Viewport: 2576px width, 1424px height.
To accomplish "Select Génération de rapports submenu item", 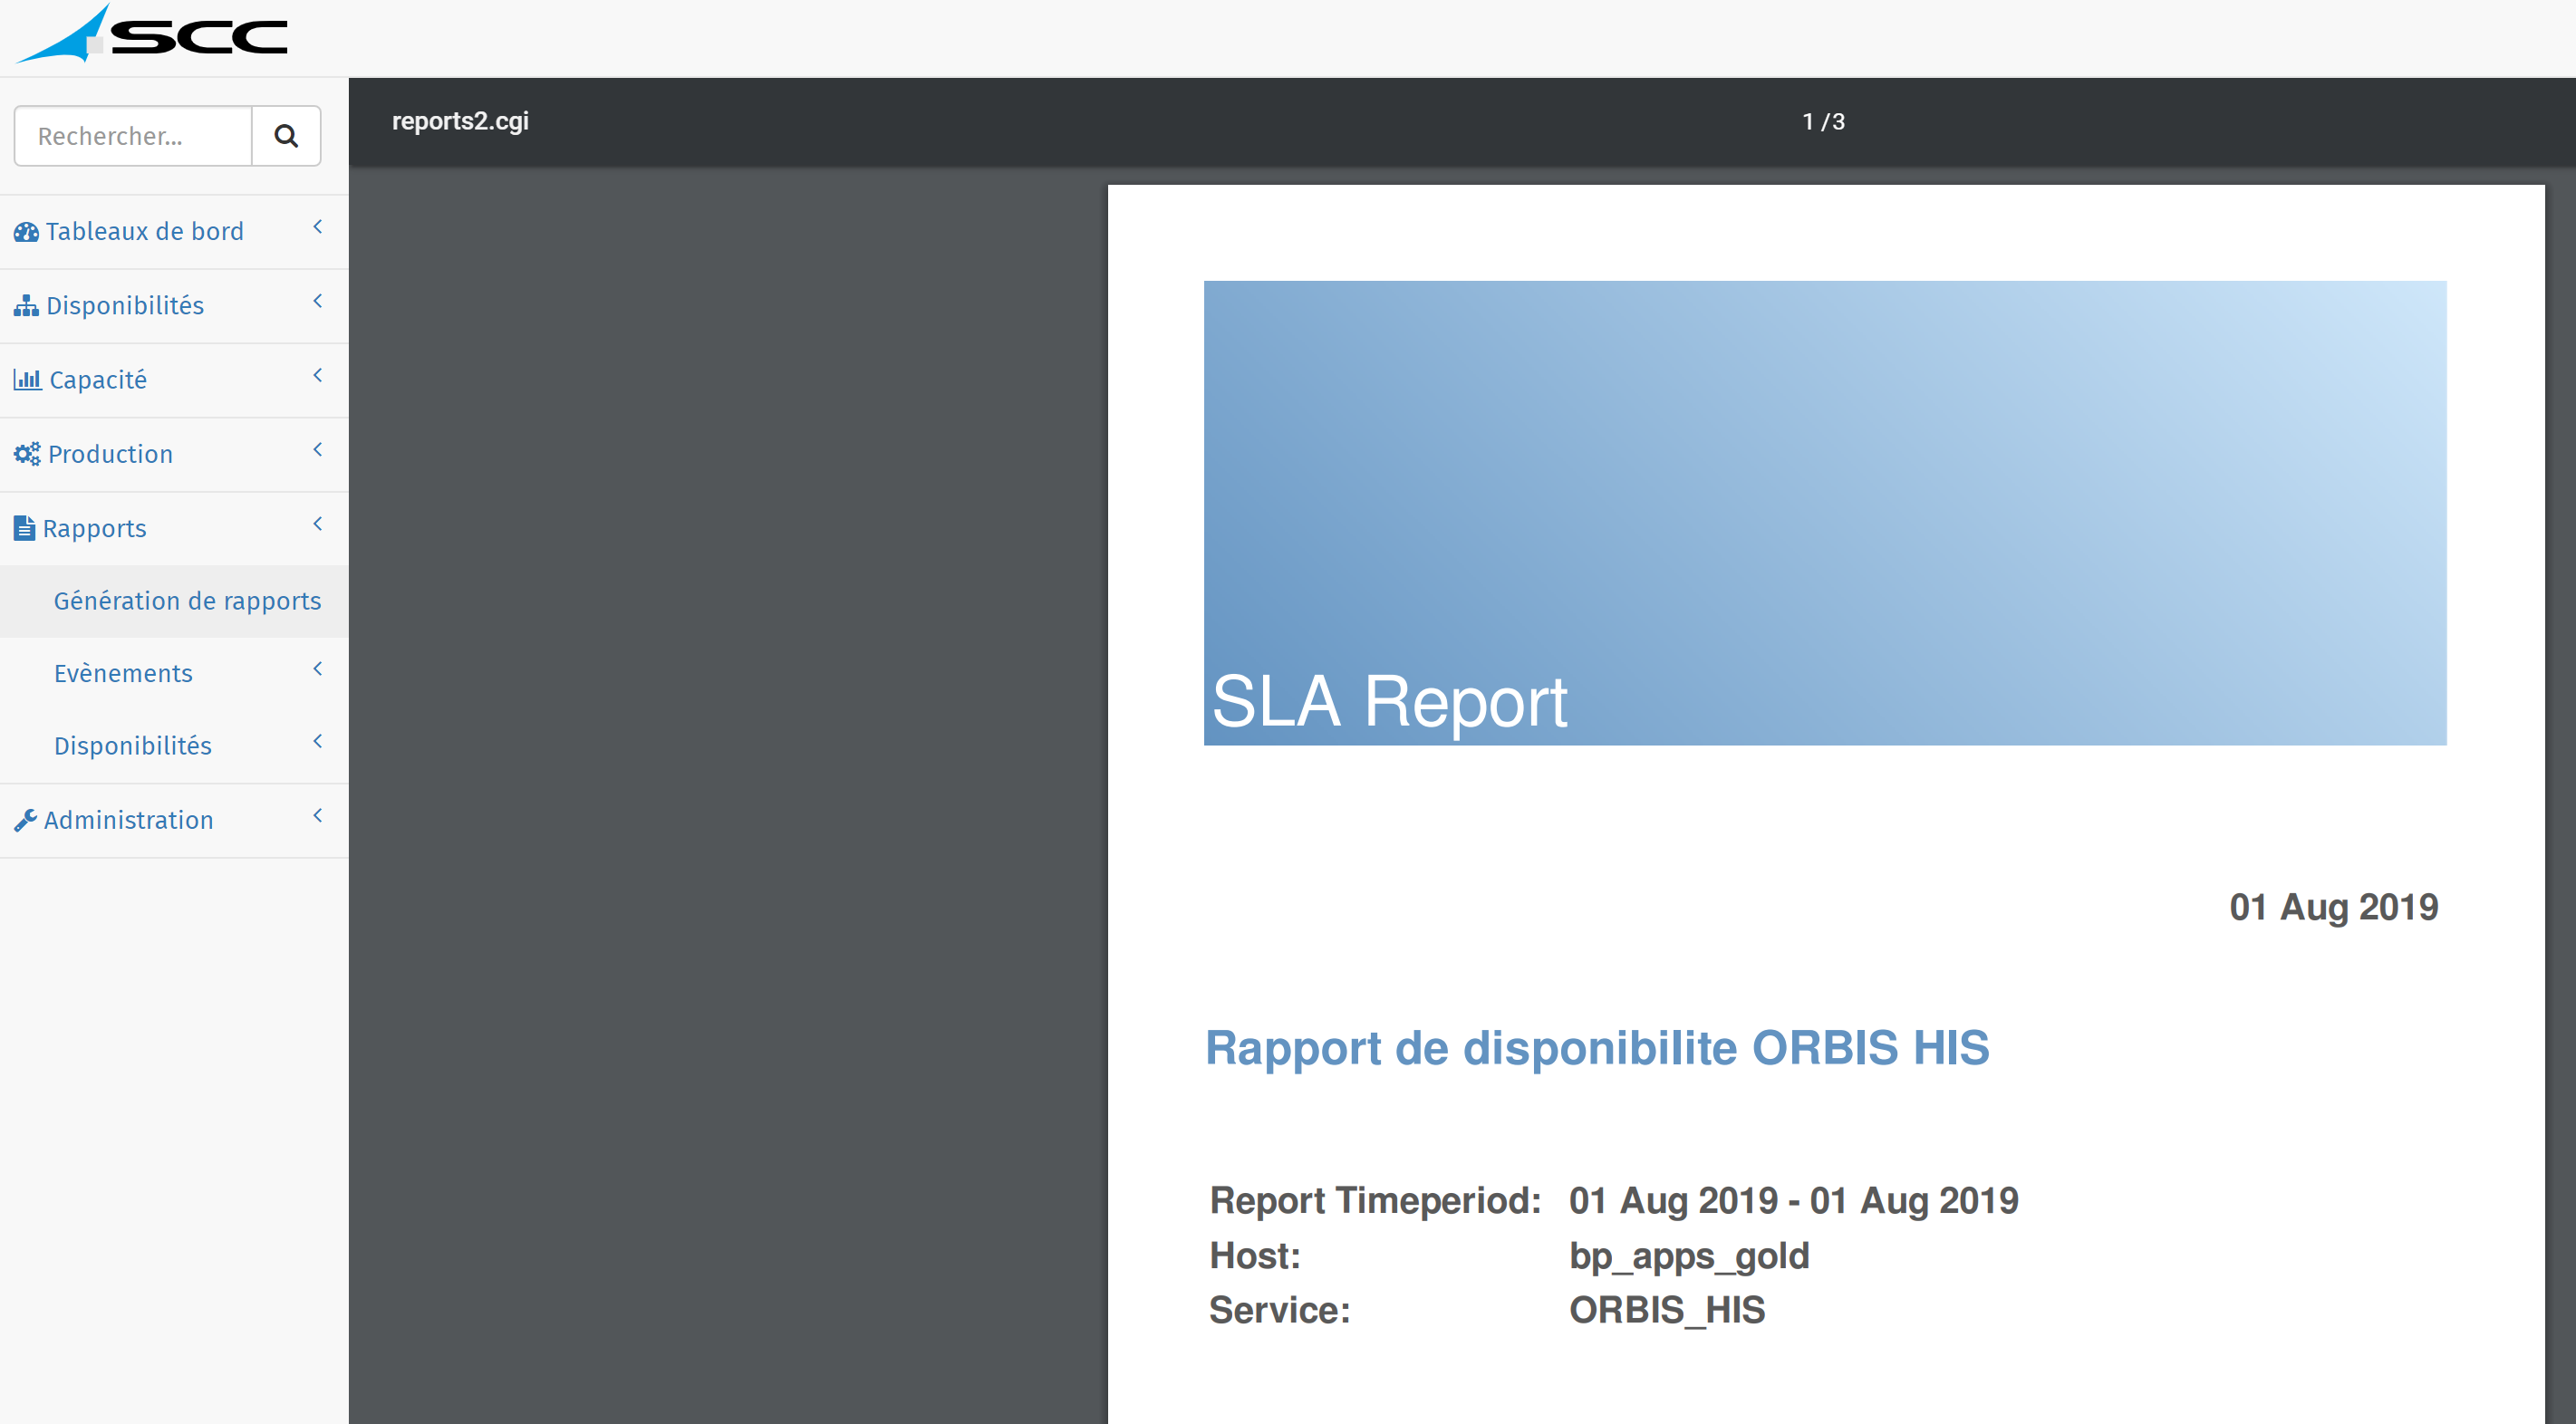I will (174, 601).
